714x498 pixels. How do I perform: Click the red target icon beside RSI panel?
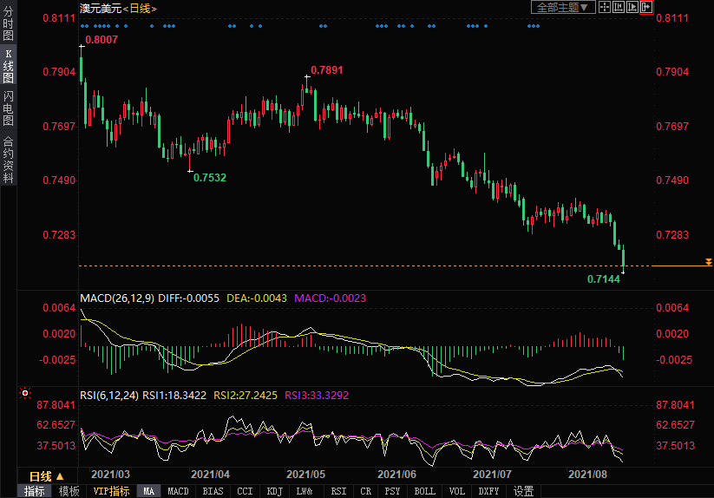point(25,393)
